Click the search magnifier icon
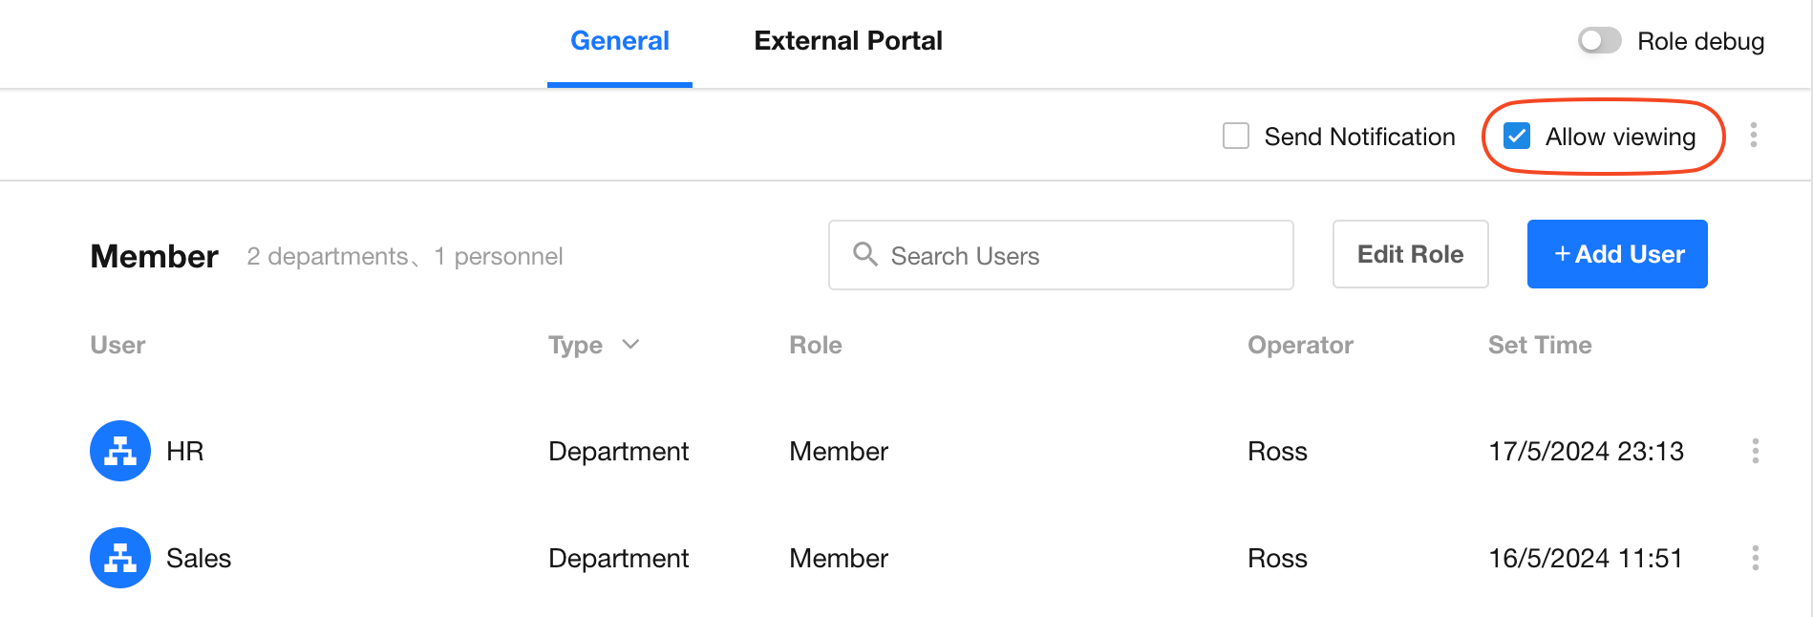The width and height of the screenshot is (1813, 617). (865, 254)
